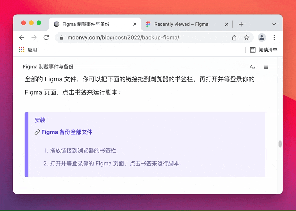Bookmark this page with the star icon
296x211 pixels.
[246, 38]
